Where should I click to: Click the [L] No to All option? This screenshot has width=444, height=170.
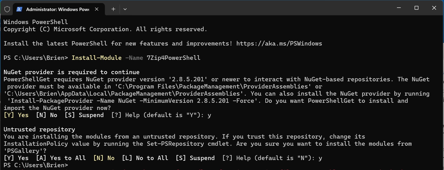coord(145,158)
